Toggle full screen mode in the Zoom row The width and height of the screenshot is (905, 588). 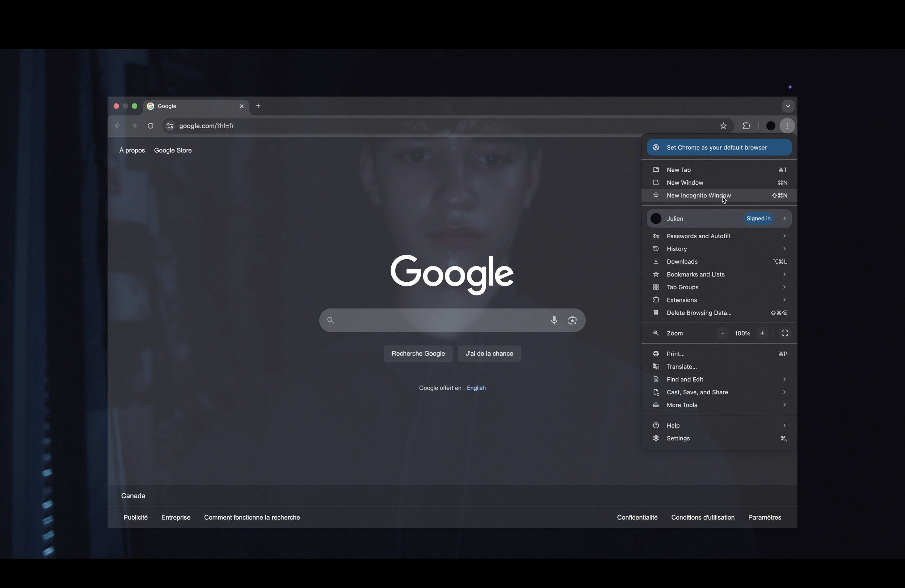785,333
